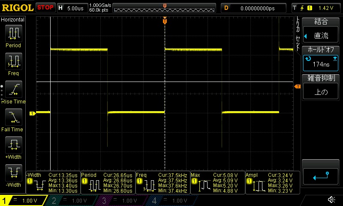Select the Freq measurement result box

point(162,183)
